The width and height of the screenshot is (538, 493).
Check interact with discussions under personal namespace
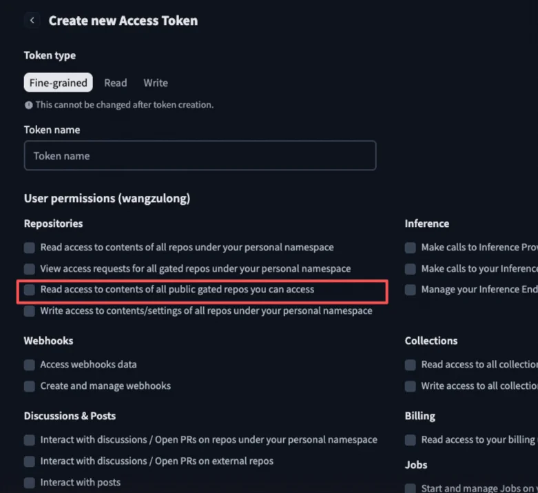(30, 440)
